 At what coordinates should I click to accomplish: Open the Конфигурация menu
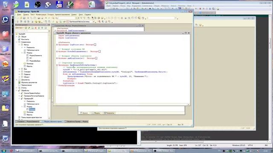click(x=41, y=14)
